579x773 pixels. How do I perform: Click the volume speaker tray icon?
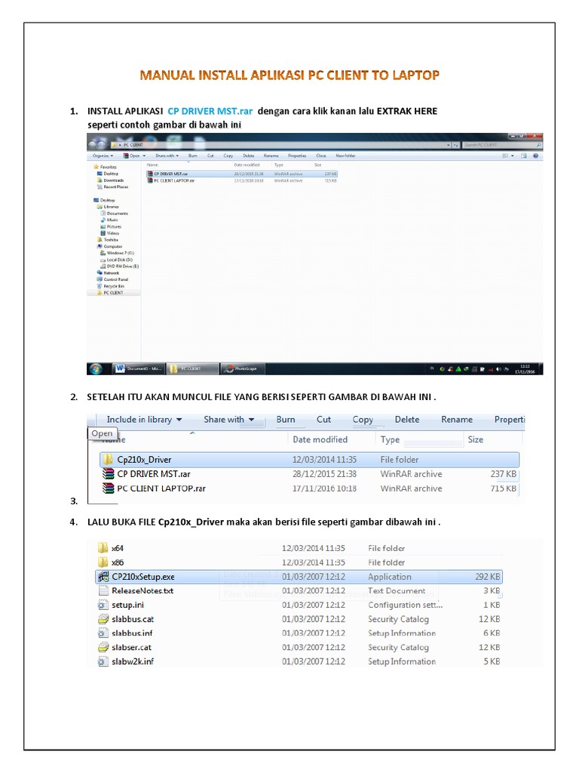[x=498, y=368]
